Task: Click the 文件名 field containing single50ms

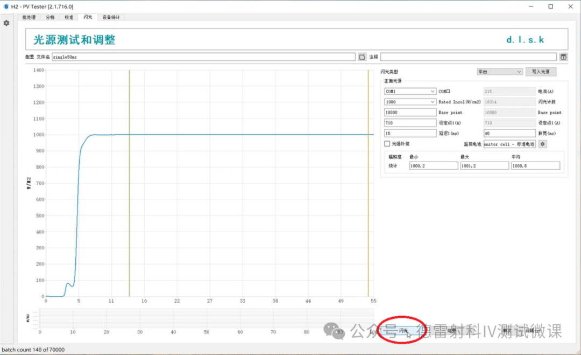Action: pos(203,57)
